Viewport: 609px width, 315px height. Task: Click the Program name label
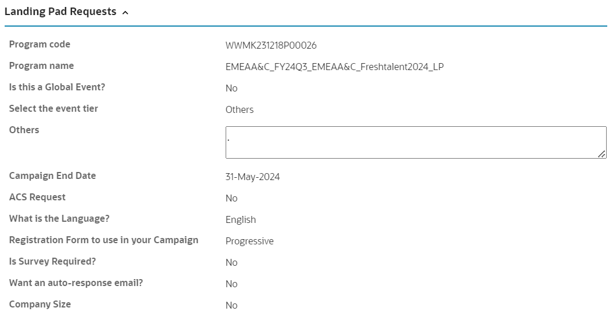pos(41,66)
